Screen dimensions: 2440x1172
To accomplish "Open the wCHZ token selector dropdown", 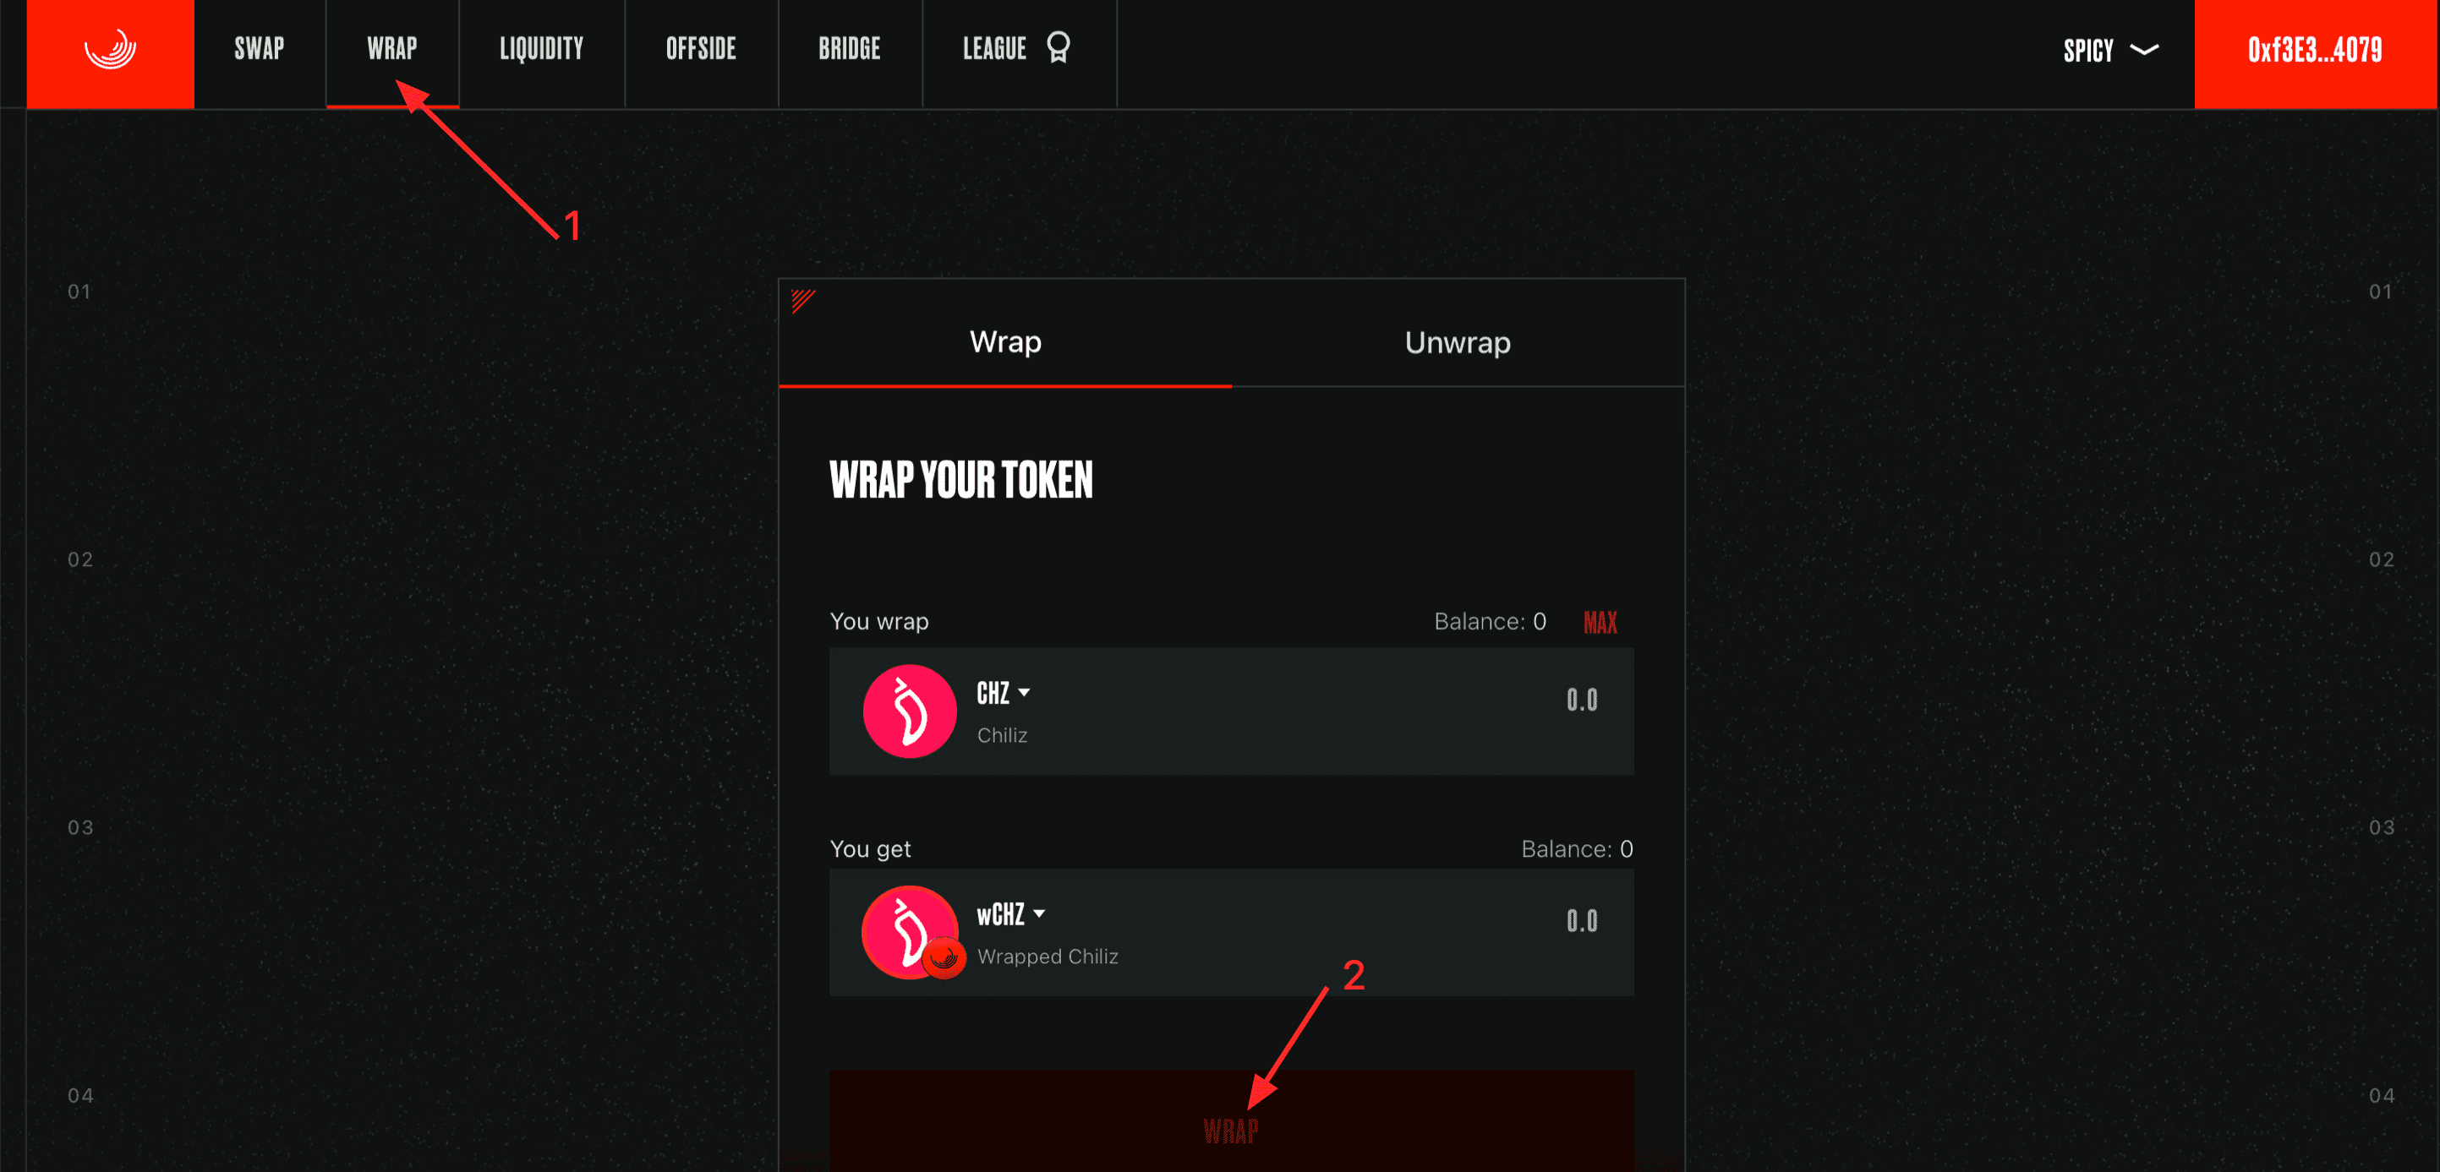I will pyautogui.click(x=1010, y=914).
